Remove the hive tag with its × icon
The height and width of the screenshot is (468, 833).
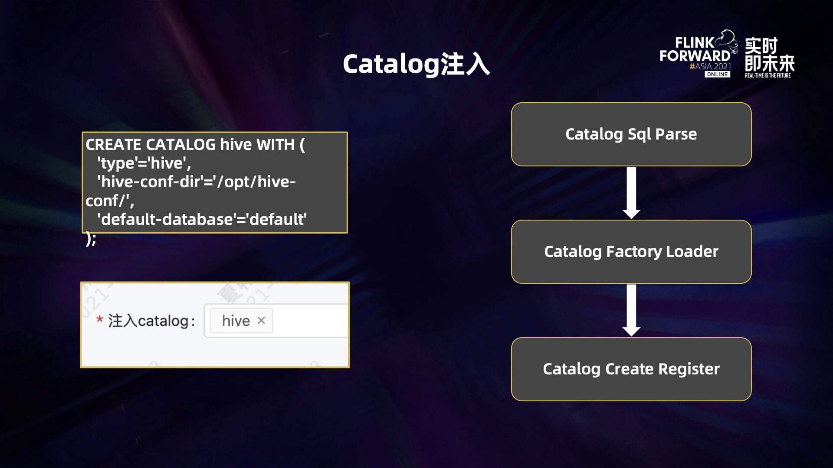point(261,321)
